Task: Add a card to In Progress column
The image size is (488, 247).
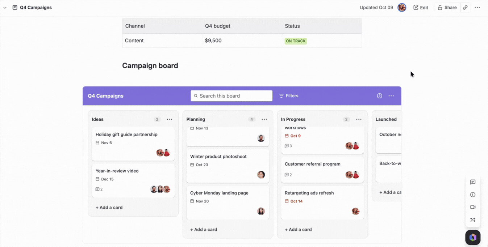Action: tap(298, 230)
